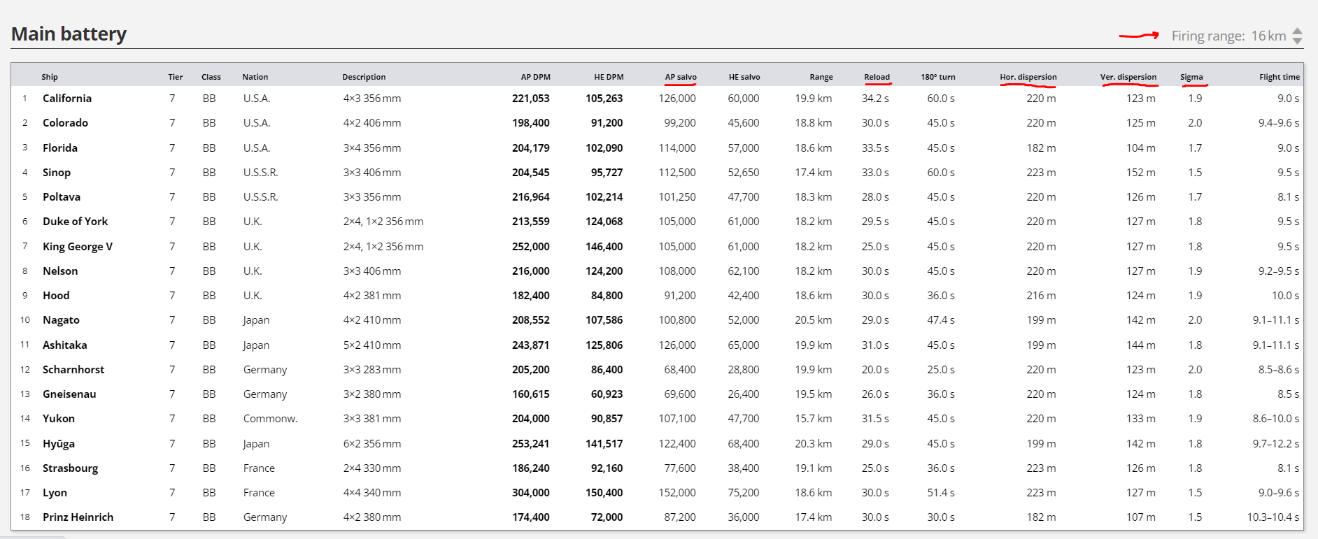Sort table by AP DPM column

tap(535, 77)
